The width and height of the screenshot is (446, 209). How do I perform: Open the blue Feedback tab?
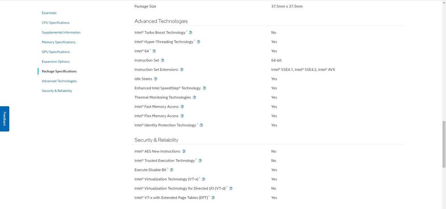(x=4, y=119)
